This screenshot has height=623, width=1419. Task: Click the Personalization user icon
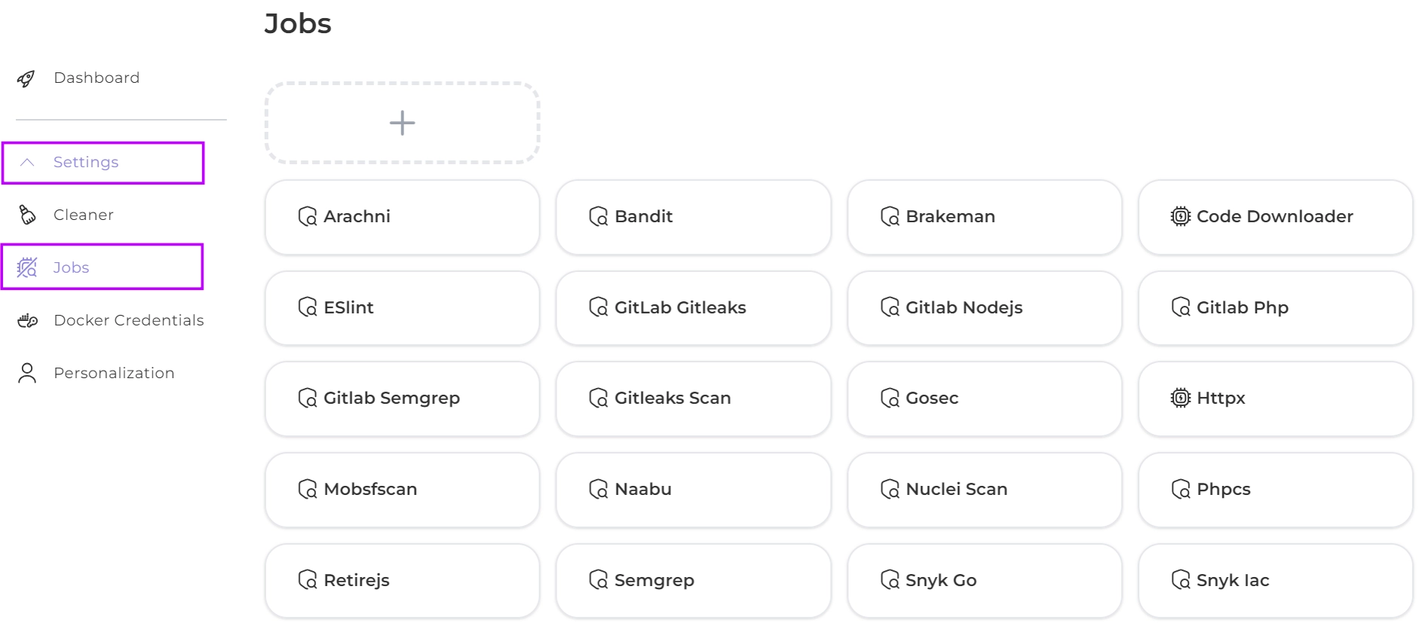(27, 374)
